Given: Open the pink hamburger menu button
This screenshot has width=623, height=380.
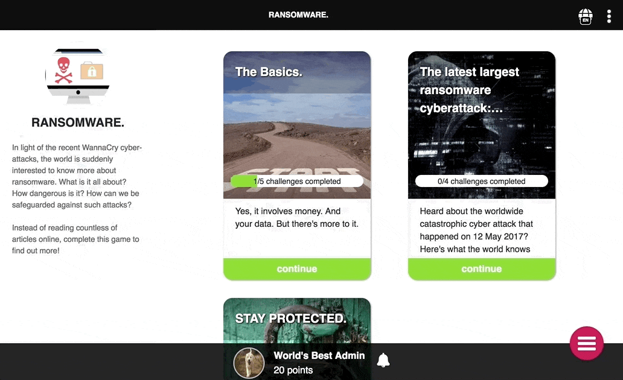Looking at the screenshot, I should coord(586,343).
